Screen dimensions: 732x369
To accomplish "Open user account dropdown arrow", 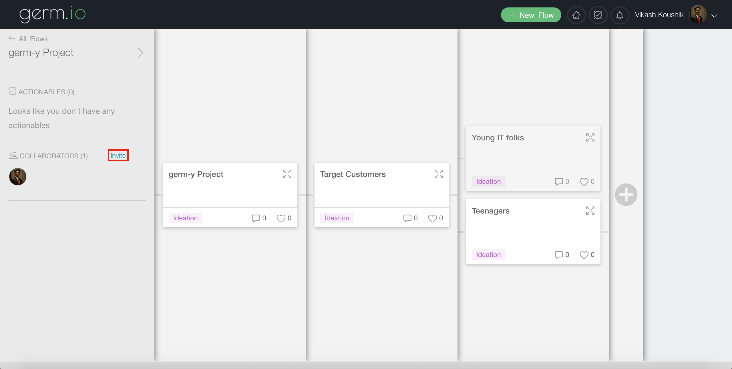I will [x=714, y=16].
